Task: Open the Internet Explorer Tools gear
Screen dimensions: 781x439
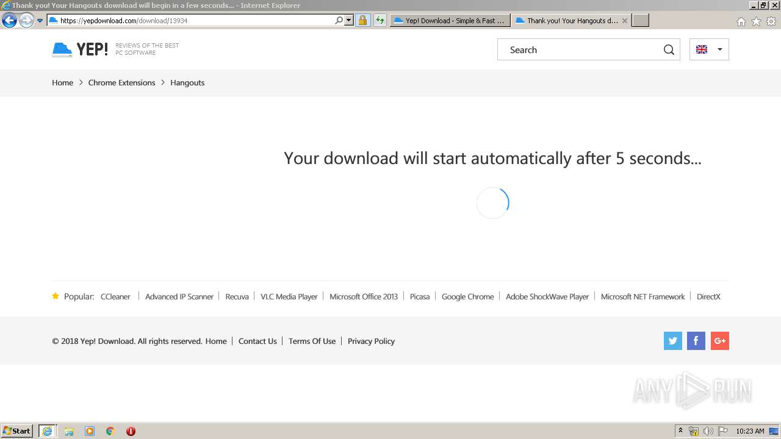Action: pos(771,21)
